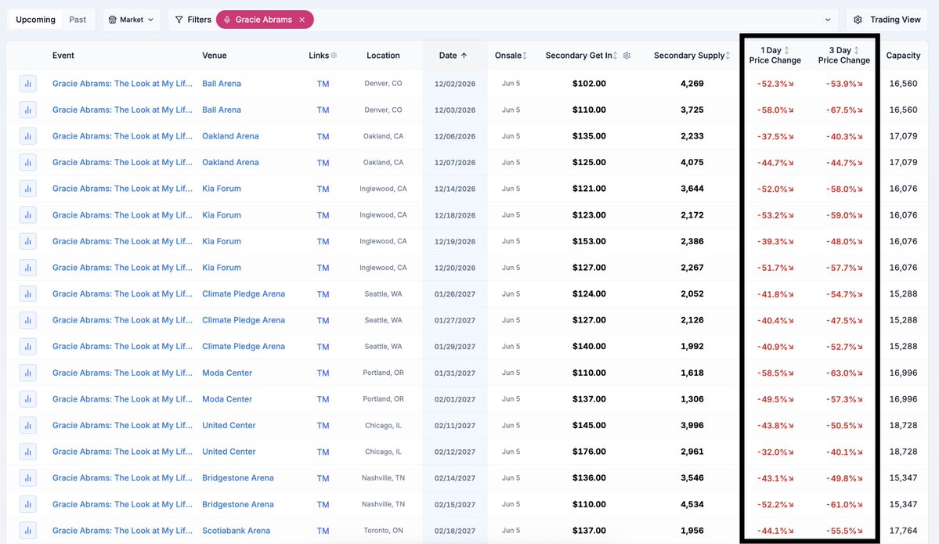This screenshot has width=939, height=544.
Task: Open chart icon for Toronto 02/18/2027 row
Action: [27, 531]
